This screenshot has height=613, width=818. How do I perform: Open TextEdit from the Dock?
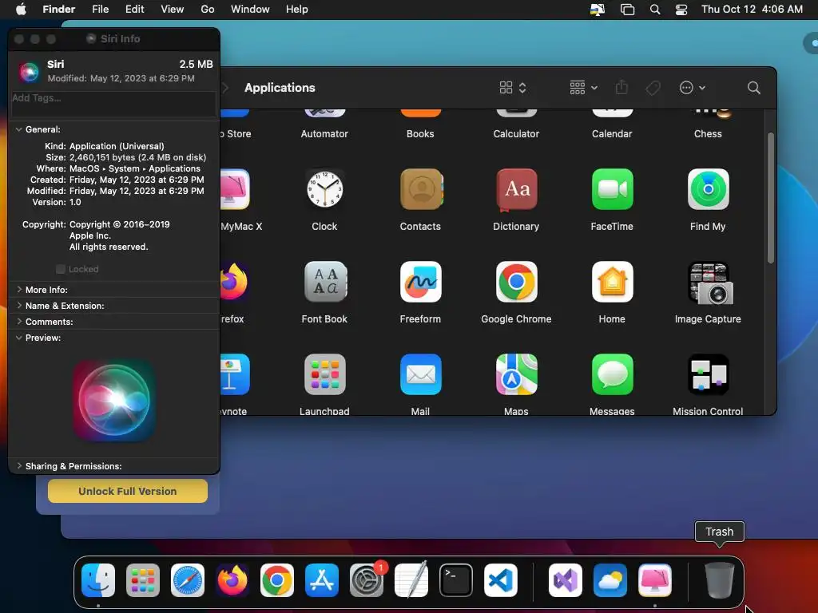point(411,579)
